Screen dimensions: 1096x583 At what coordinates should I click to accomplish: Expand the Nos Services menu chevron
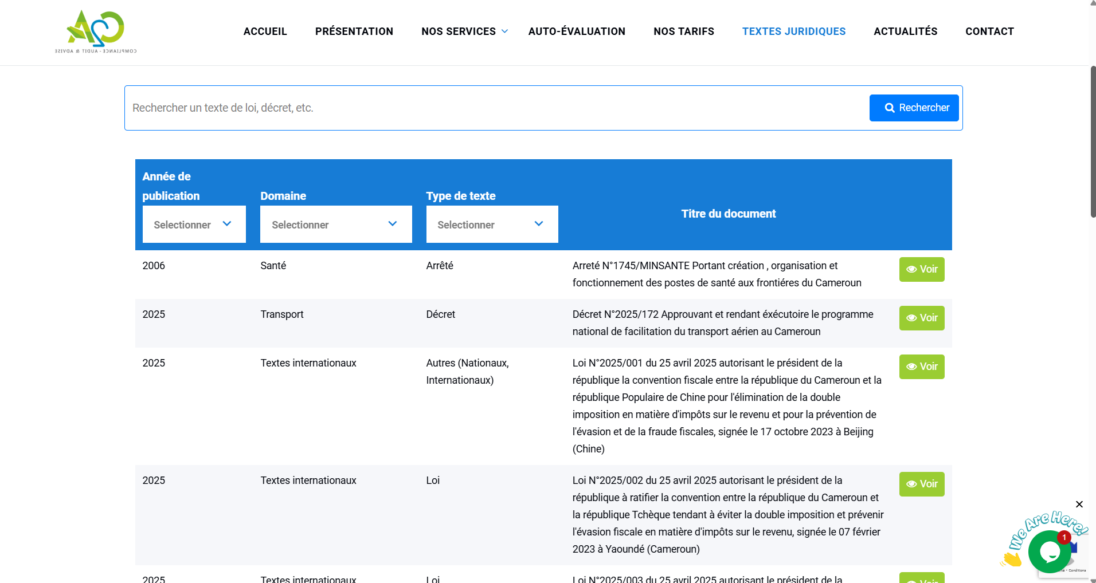pos(504,31)
